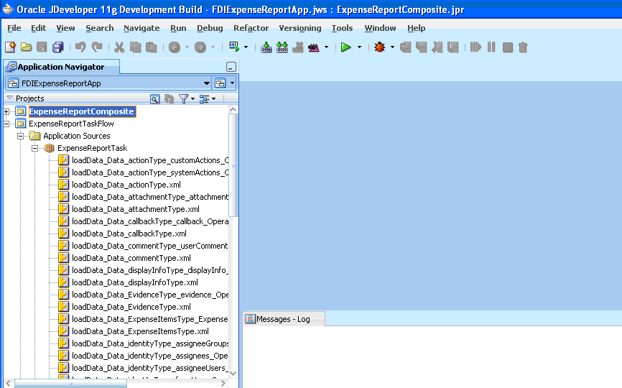Select loadData_Data_commentType.xml file
Image resolution: width=622 pixels, height=388 pixels.
click(131, 258)
